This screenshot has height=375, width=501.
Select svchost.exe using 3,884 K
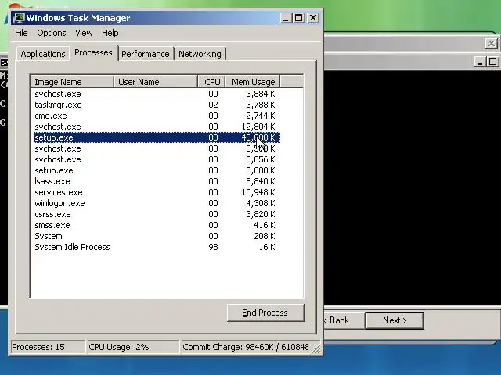[x=157, y=94]
